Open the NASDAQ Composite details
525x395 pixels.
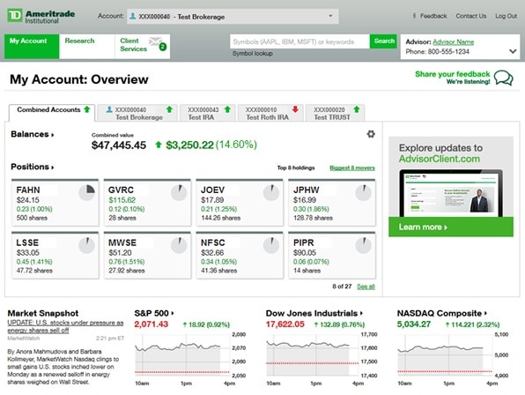[x=441, y=313]
